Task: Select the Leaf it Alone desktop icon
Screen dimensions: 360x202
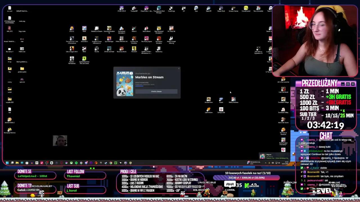Action: point(208,110)
